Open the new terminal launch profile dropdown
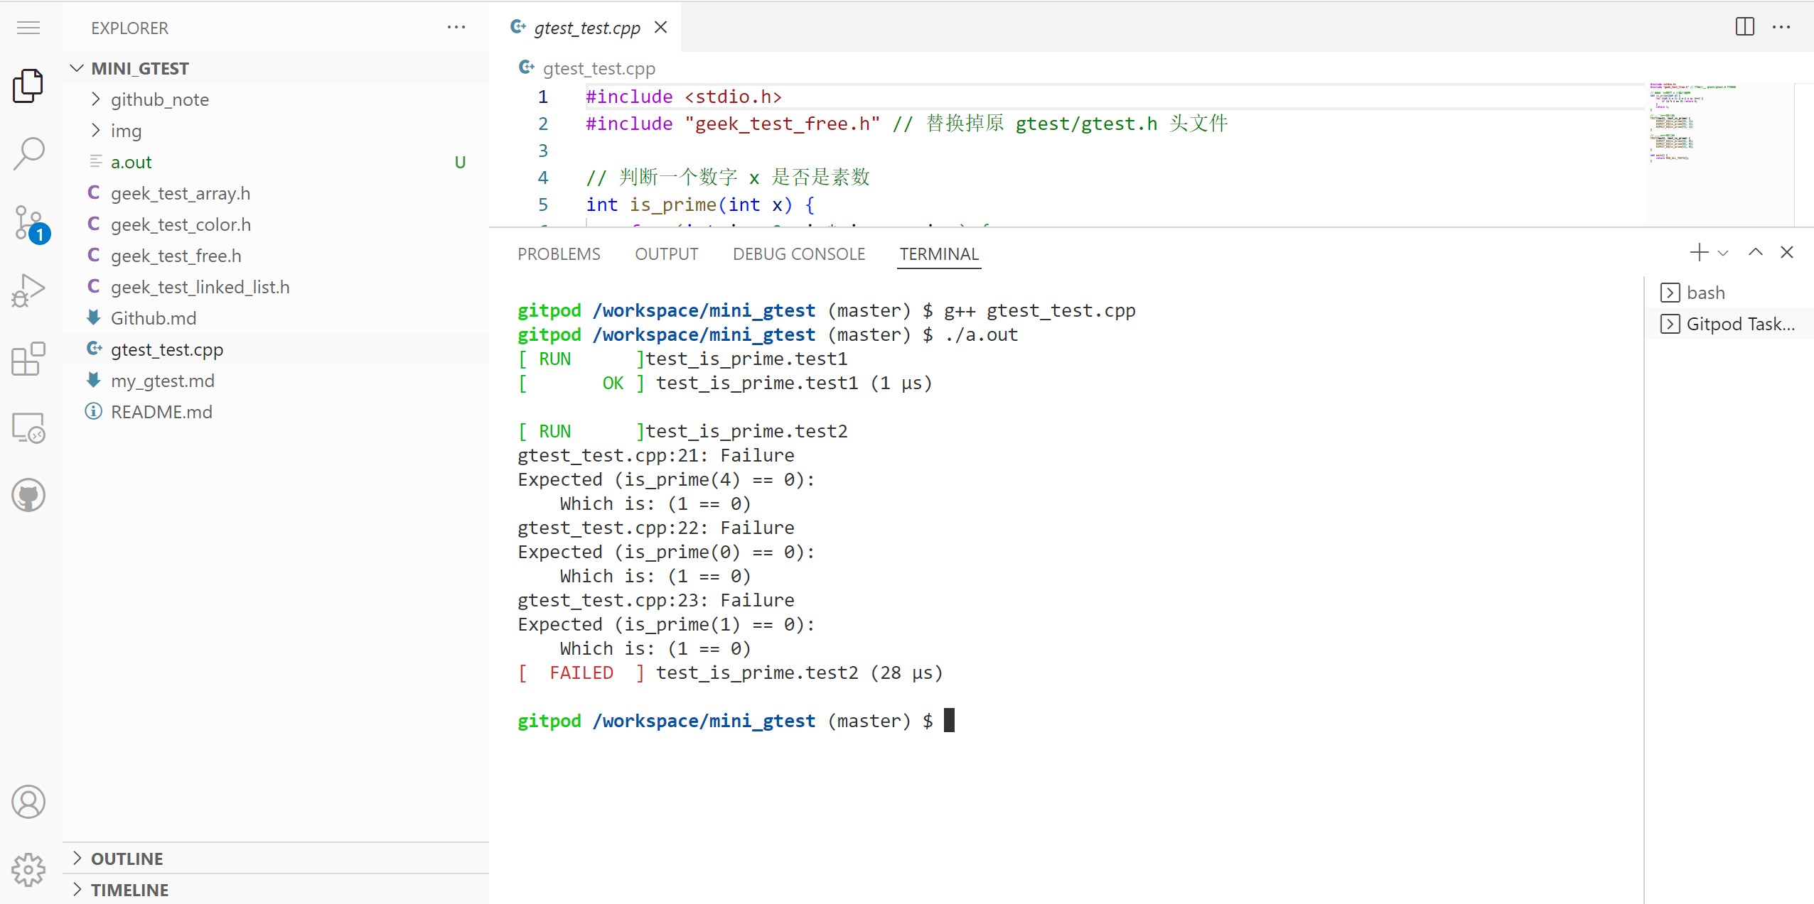This screenshot has height=904, width=1814. [x=1723, y=253]
